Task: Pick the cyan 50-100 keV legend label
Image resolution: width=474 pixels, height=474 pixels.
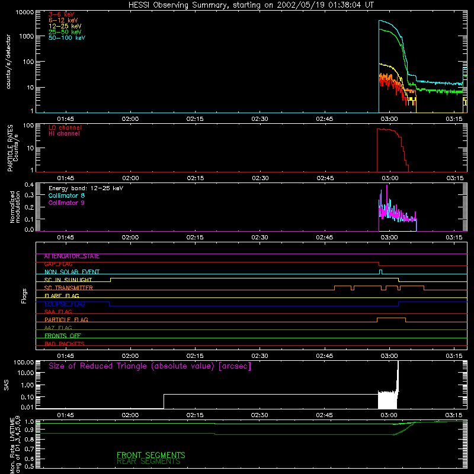Action: 67,38
